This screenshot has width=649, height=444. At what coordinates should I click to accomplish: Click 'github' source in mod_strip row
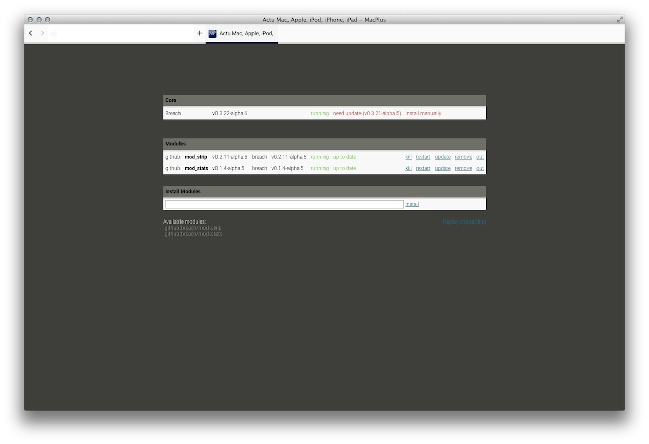point(173,157)
